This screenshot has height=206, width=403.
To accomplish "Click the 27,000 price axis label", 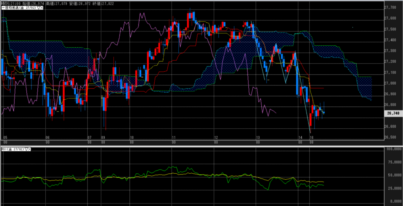I will [x=390, y=83].
